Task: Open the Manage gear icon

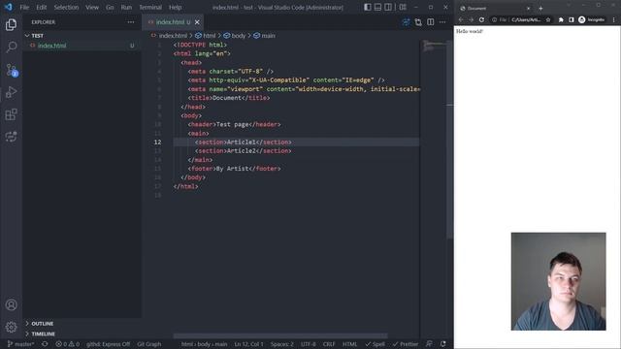Action: click(11, 327)
